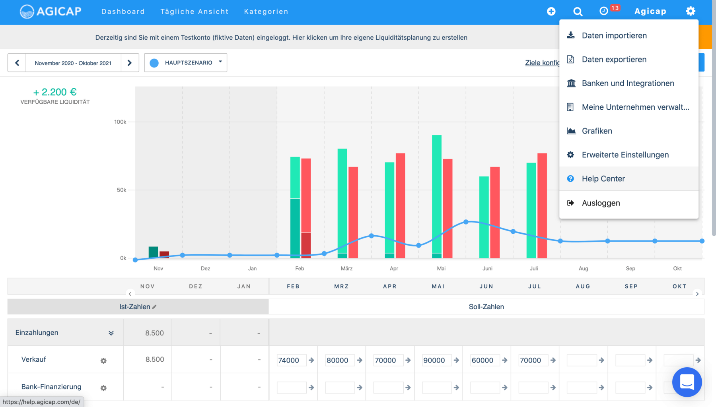Click the settings gear in header
The height and width of the screenshot is (407, 716).
click(691, 11)
